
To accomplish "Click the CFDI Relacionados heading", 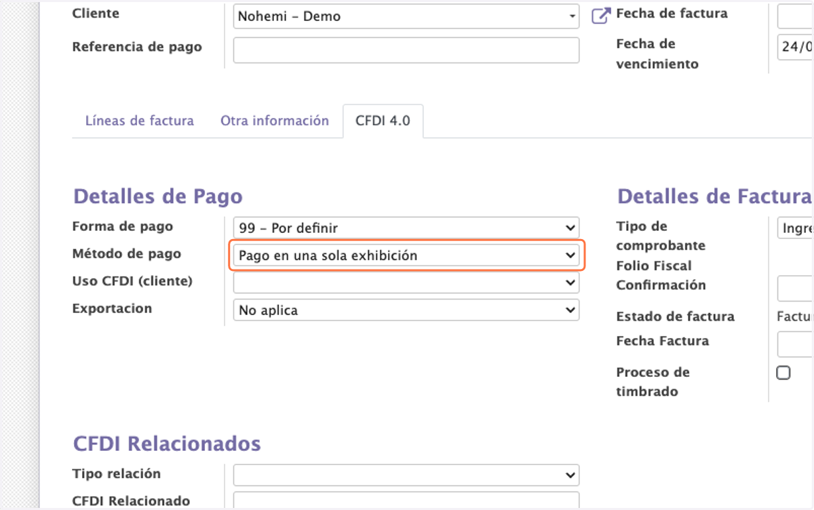I will pos(167,443).
